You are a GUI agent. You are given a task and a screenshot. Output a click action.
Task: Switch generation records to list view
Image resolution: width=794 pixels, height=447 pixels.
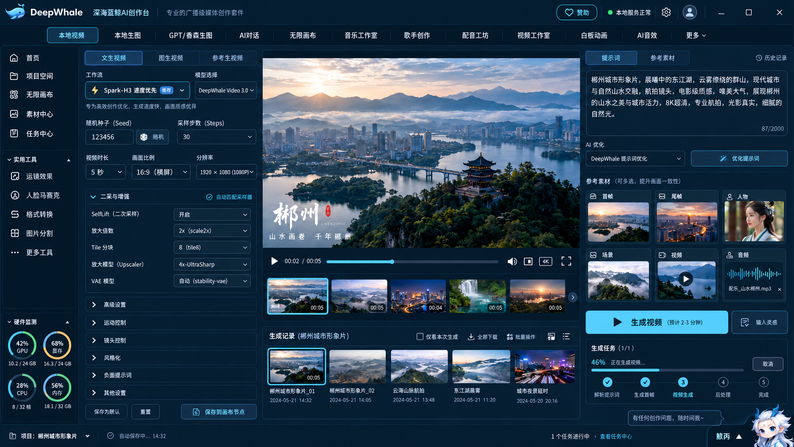[567, 336]
